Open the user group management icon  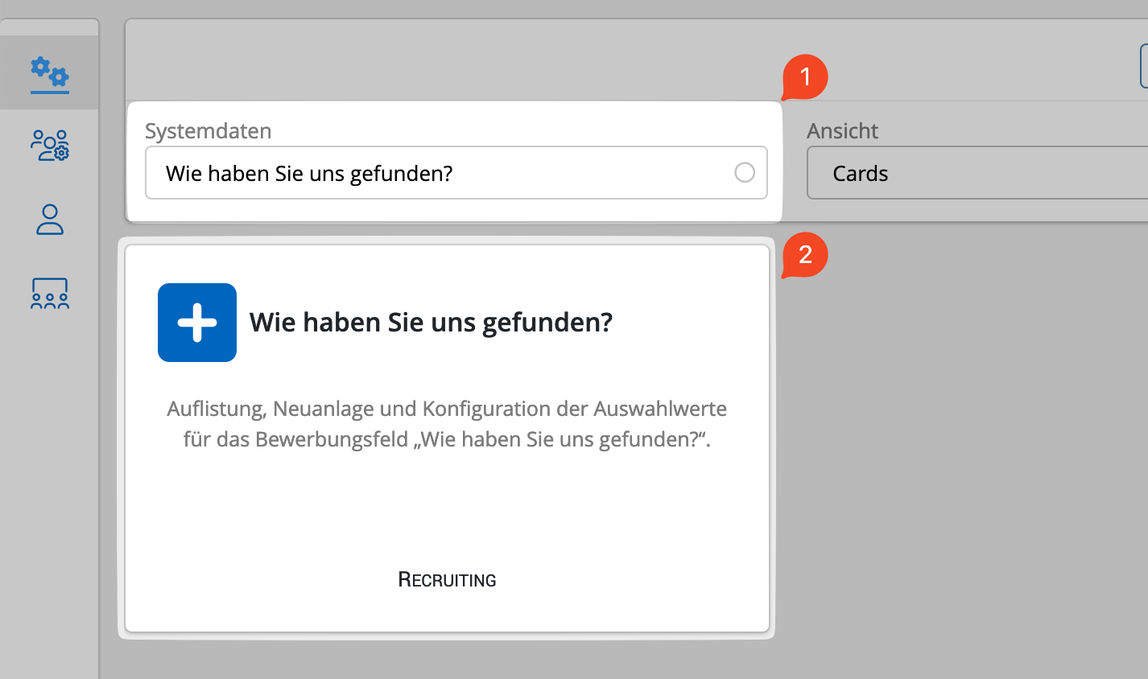pyautogui.click(x=50, y=146)
